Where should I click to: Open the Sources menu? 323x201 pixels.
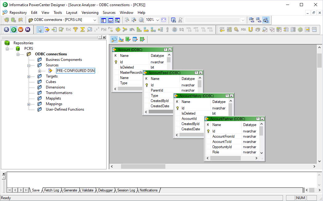click(109, 13)
